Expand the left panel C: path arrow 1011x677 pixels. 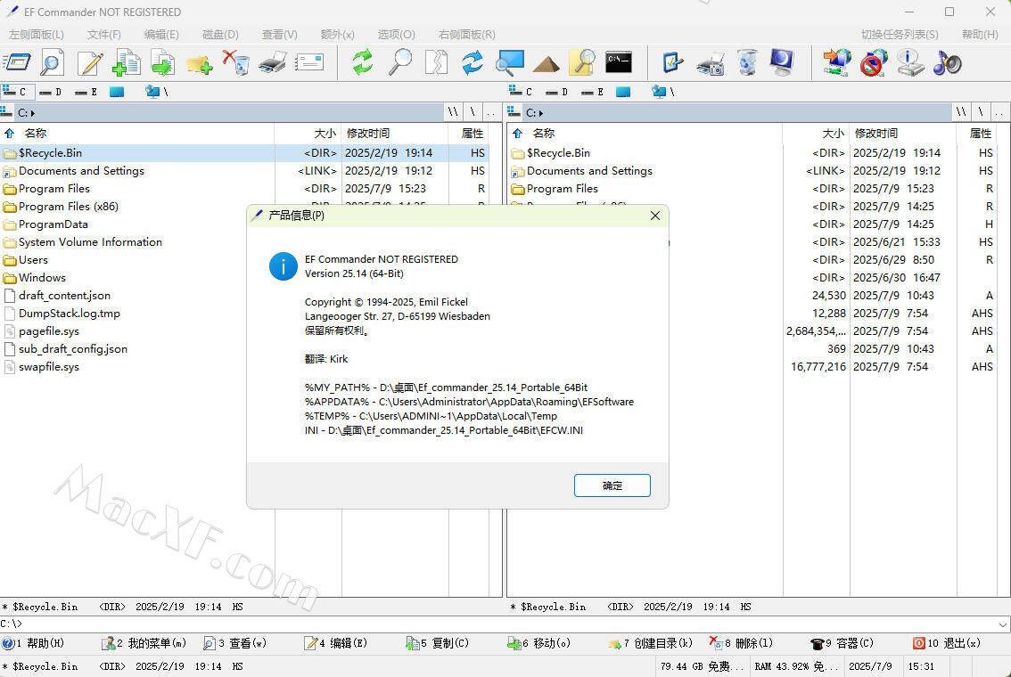coord(32,113)
